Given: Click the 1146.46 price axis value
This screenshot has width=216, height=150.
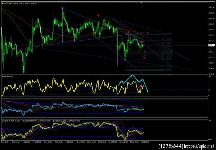Looking at the screenshot, I should pyautogui.click(x=212, y=74).
